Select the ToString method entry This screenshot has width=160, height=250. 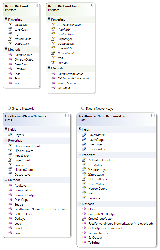tap(94, 243)
